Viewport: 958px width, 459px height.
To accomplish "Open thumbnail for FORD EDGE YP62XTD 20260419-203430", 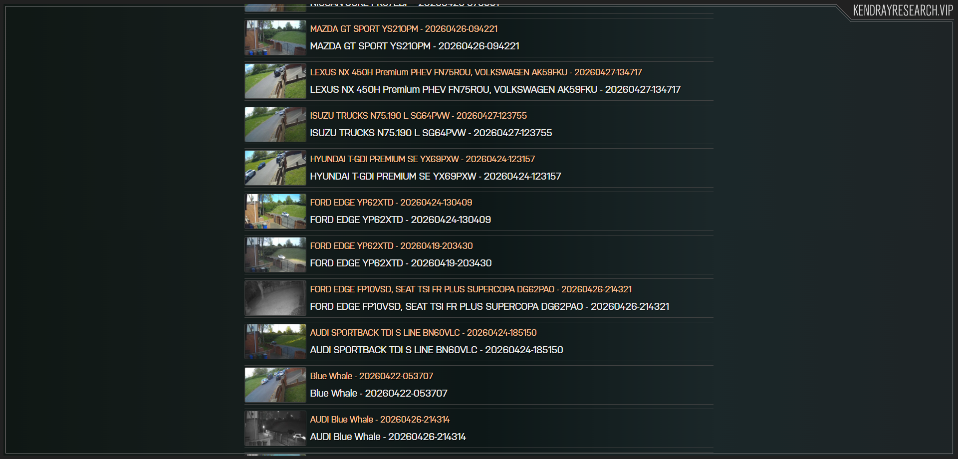I will (x=275, y=254).
